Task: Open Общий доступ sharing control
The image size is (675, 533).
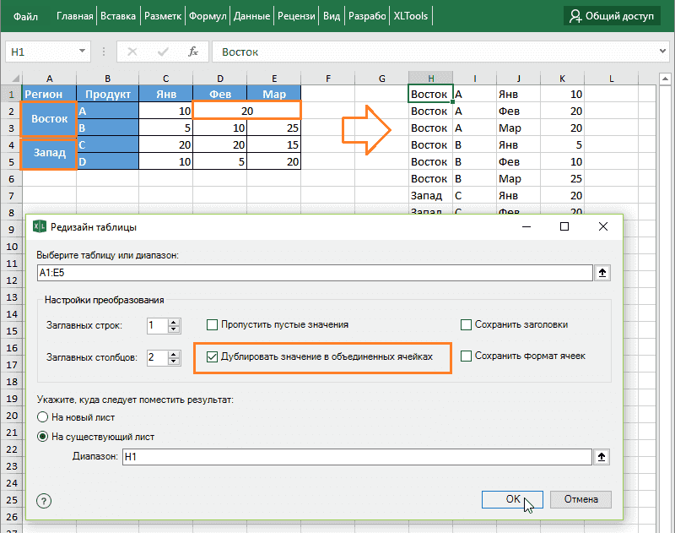Action: 613,15
